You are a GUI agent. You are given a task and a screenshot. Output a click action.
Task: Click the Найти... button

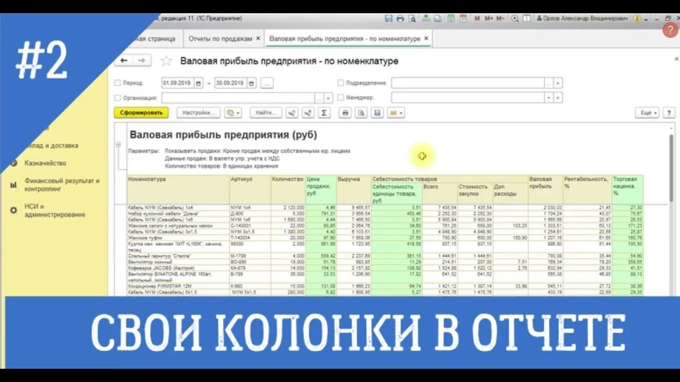pyautogui.click(x=266, y=112)
